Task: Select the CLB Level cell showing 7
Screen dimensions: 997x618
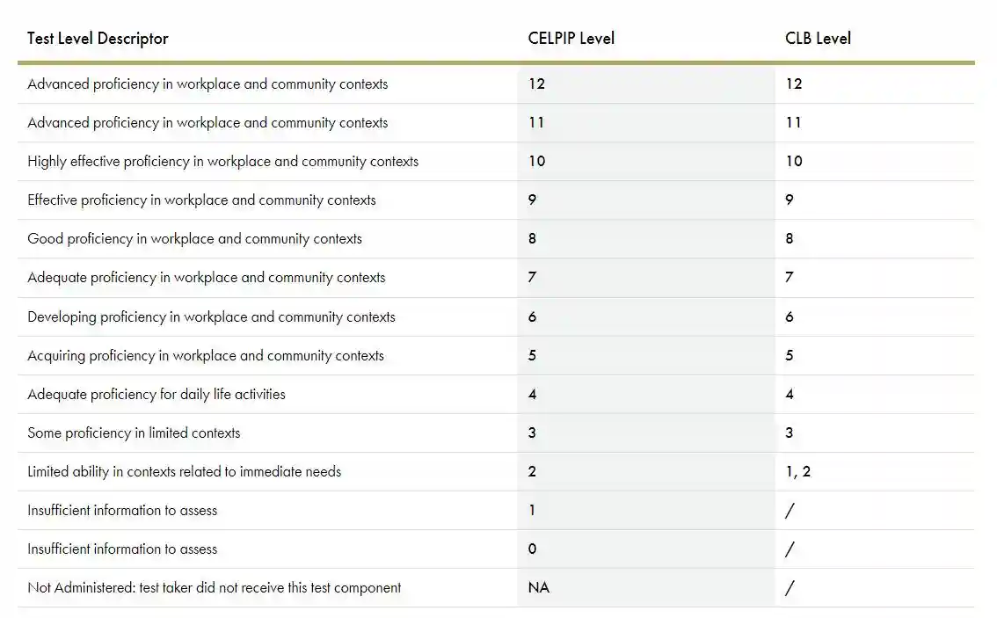Action: (789, 278)
